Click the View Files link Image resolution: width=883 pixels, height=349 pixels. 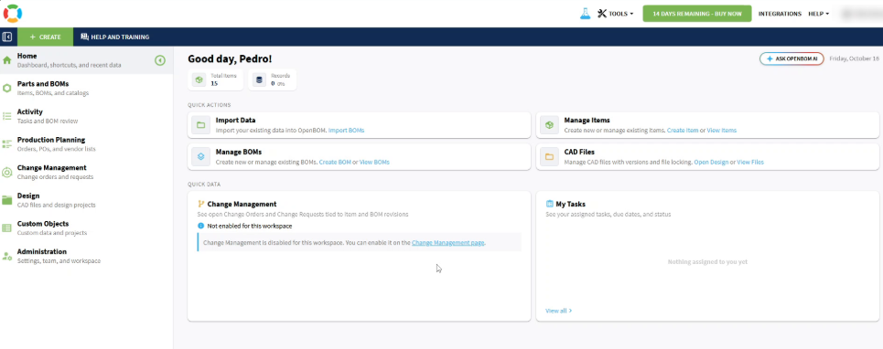pos(750,162)
